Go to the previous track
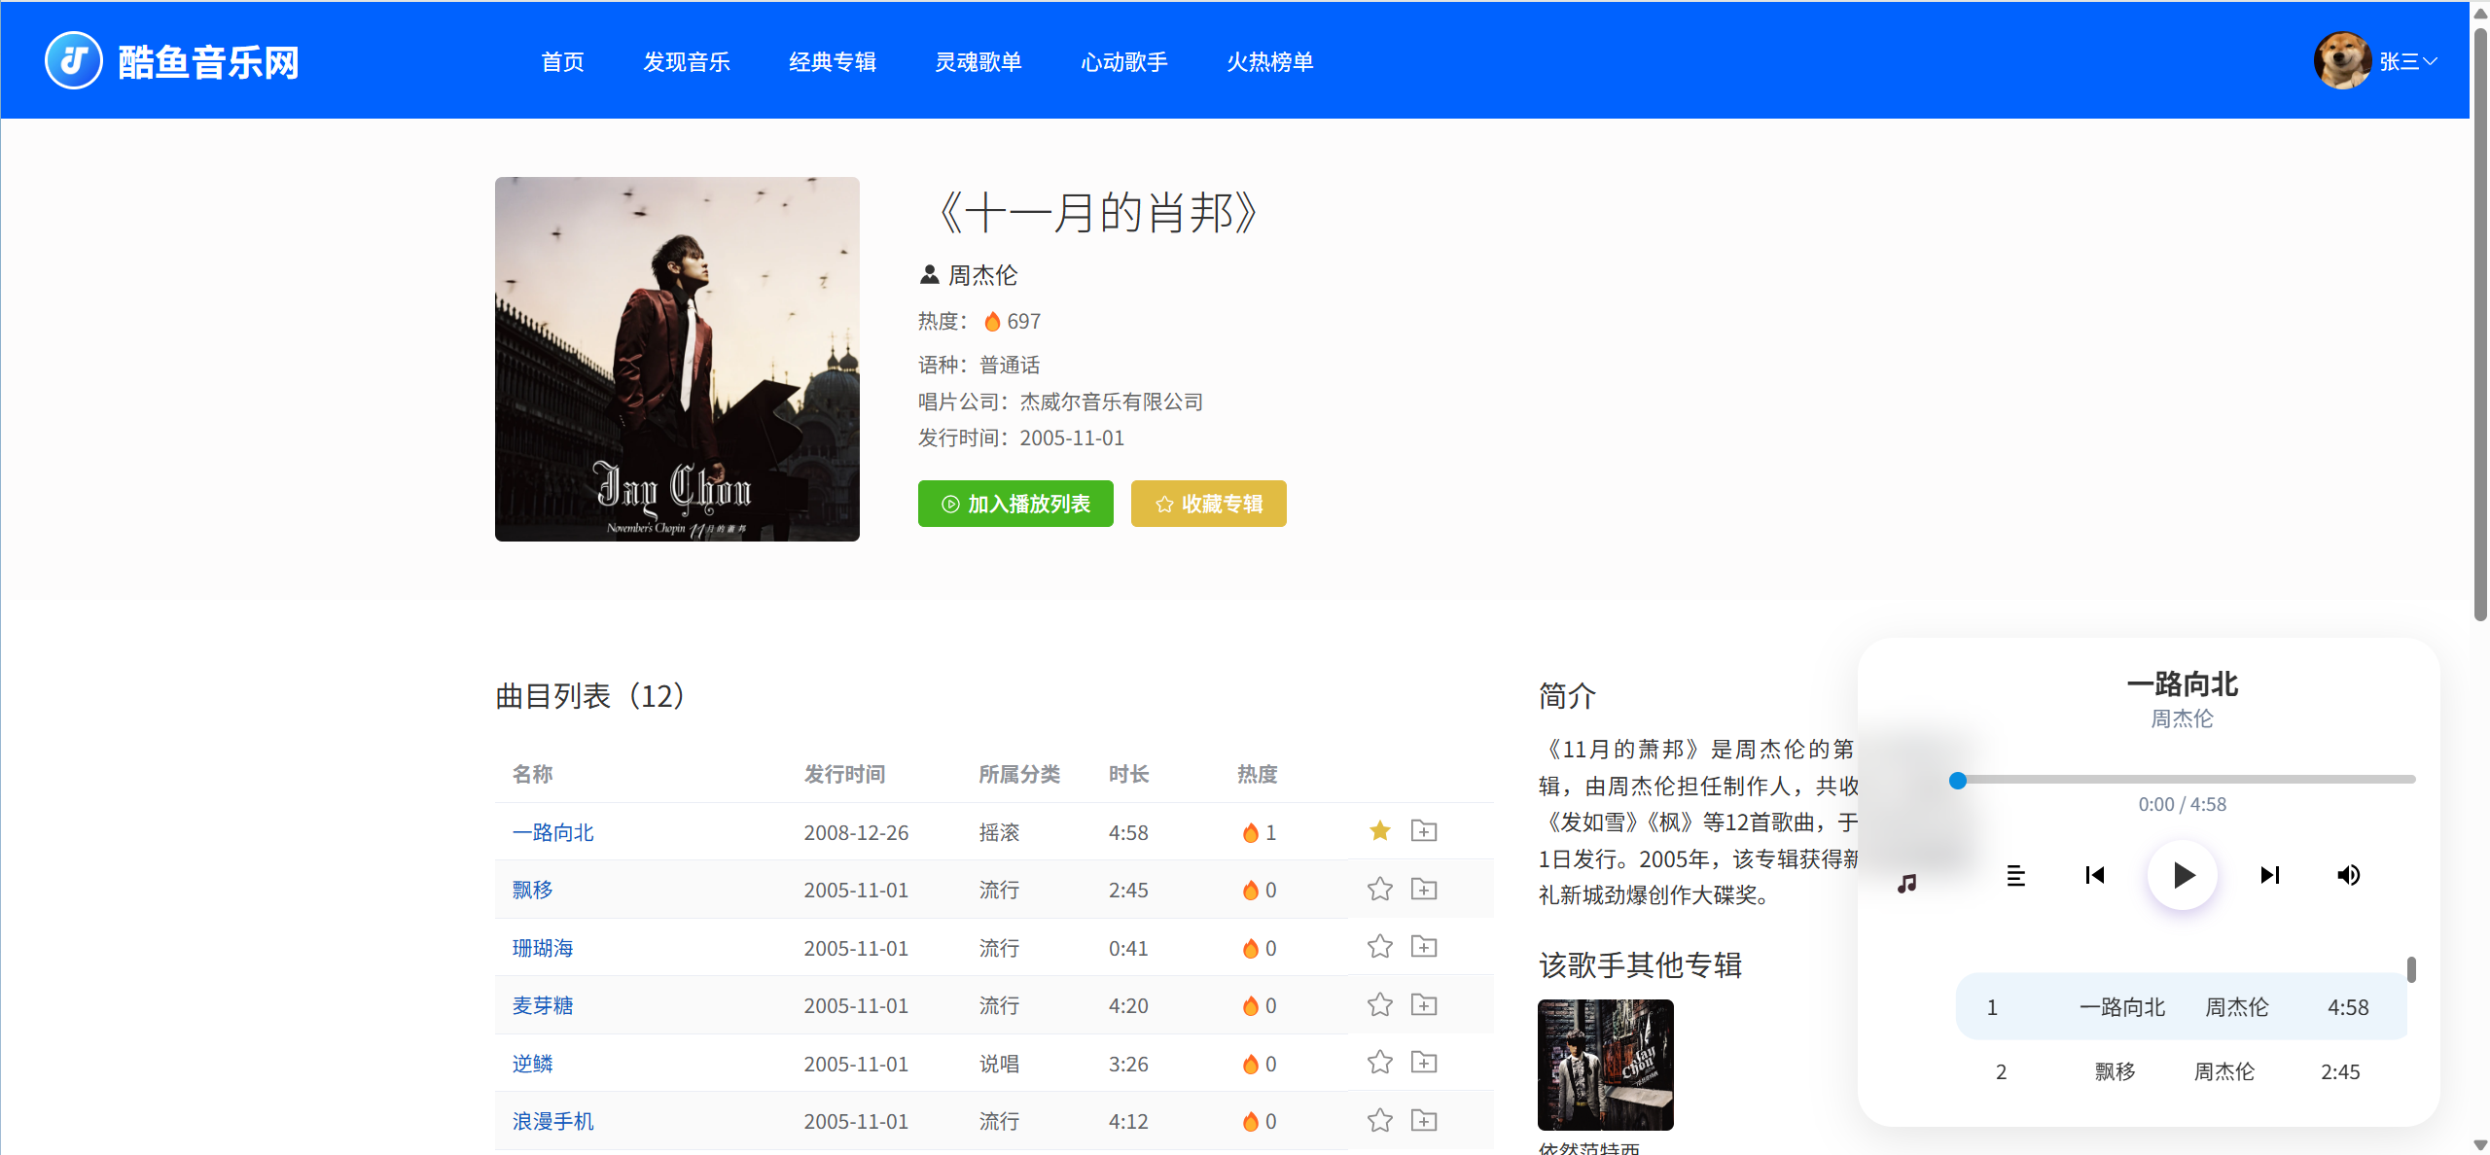Screen dimensions: 2490x1155 pos(2095,875)
